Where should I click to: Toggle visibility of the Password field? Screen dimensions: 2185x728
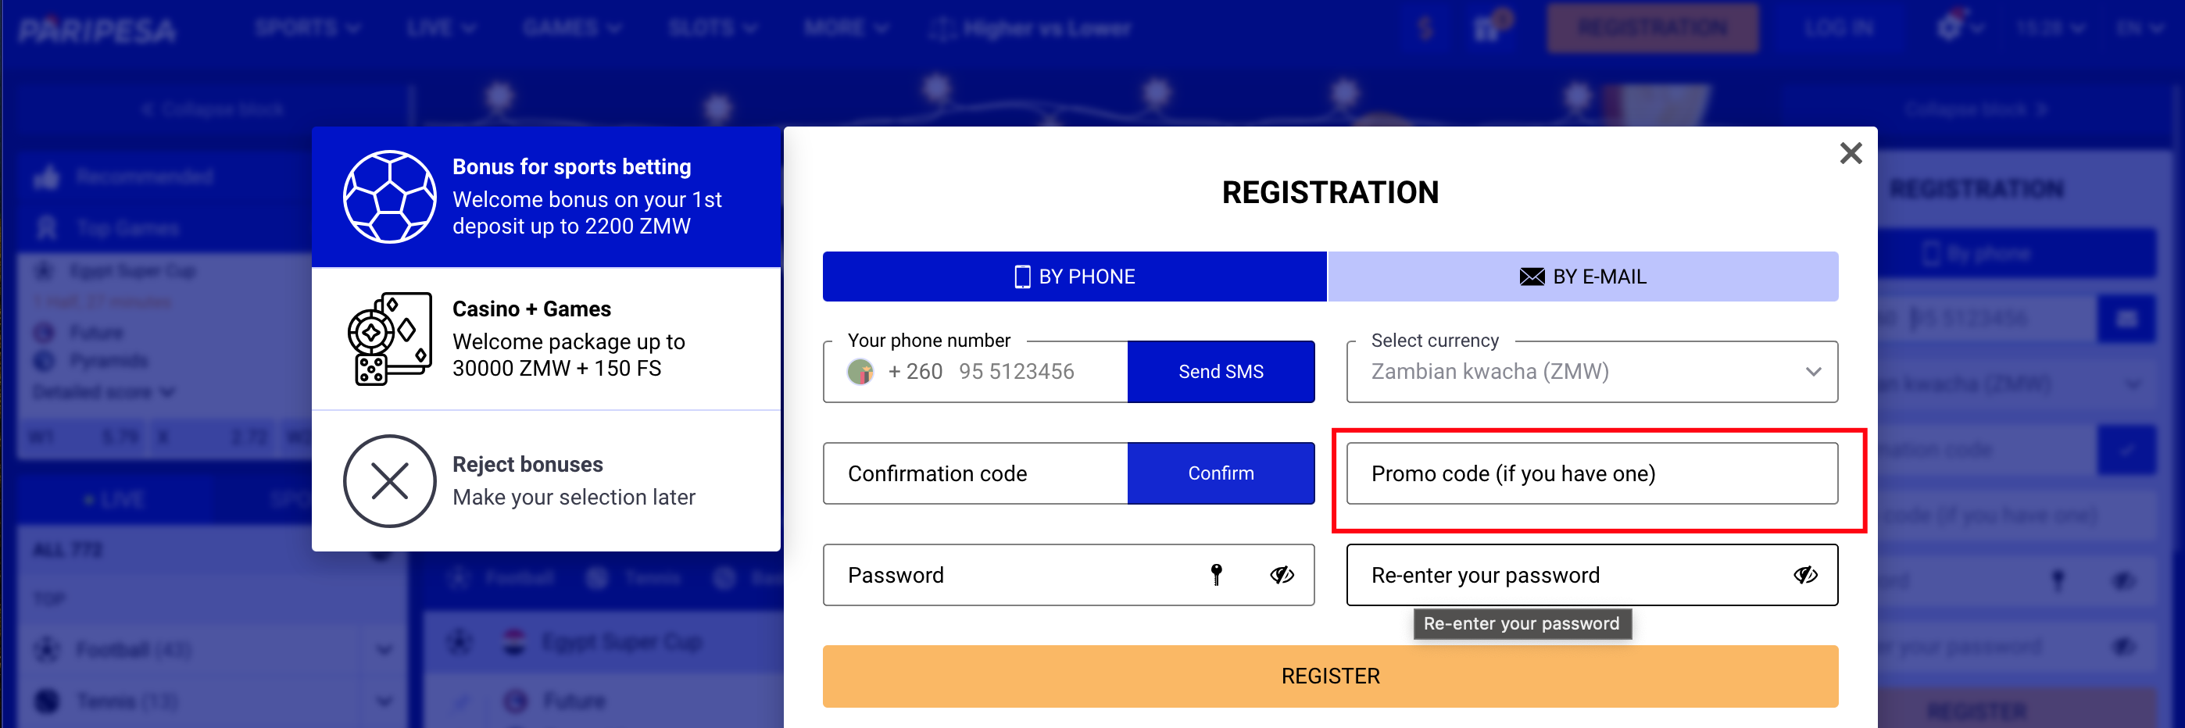pos(1282,575)
